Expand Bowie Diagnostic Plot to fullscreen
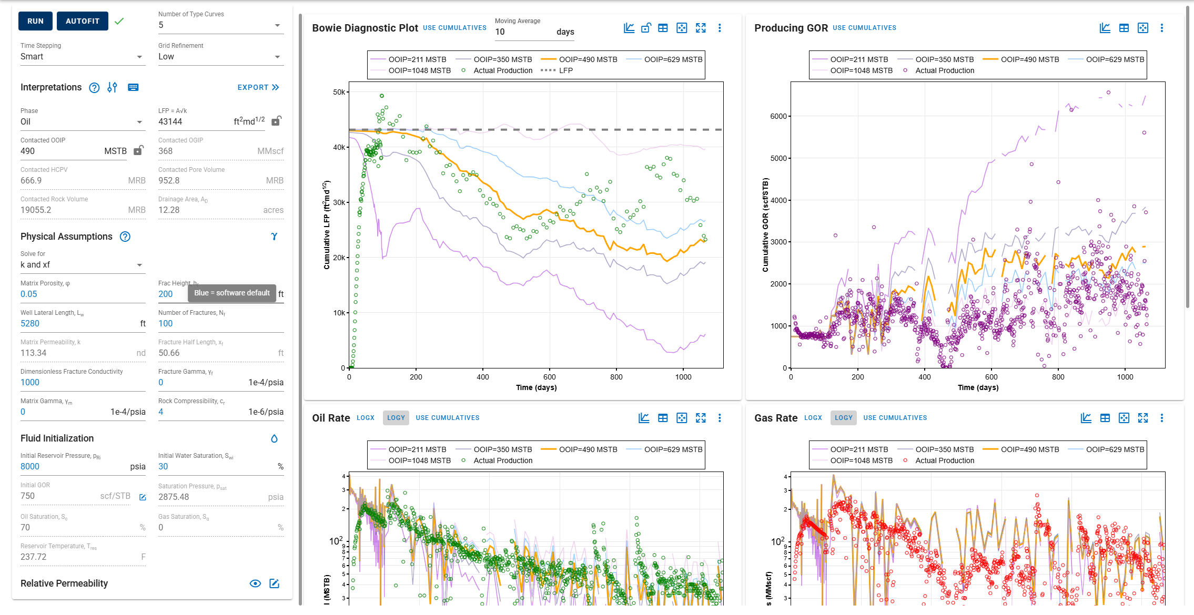 (701, 28)
